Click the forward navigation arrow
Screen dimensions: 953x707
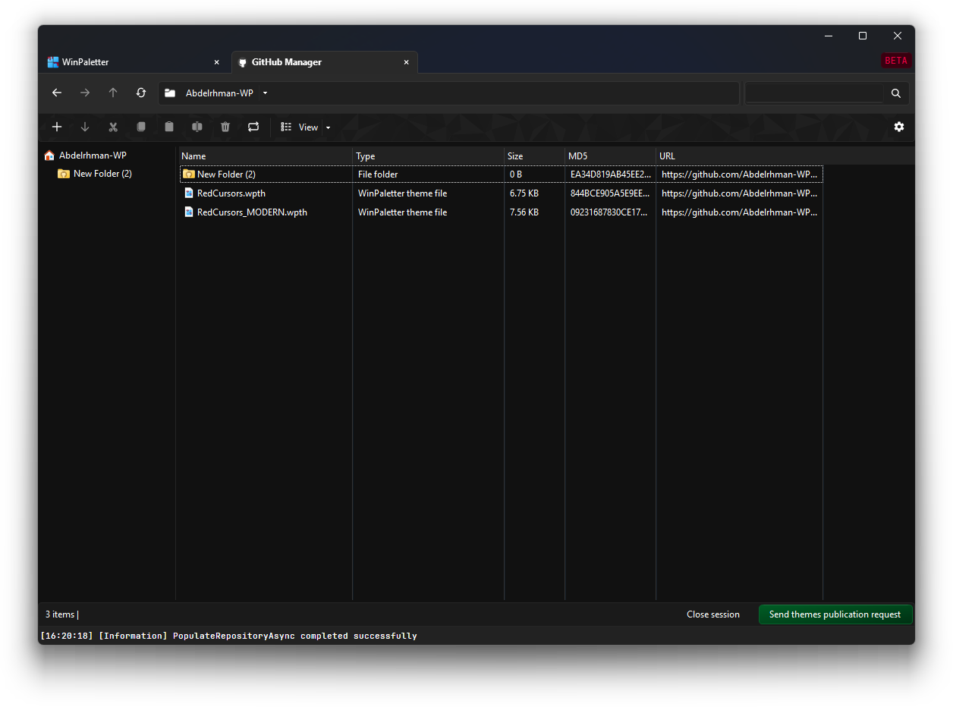pos(85,93)
